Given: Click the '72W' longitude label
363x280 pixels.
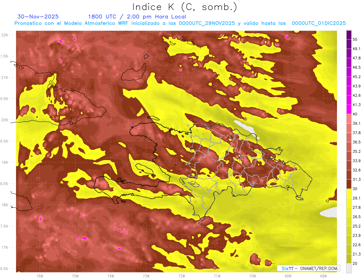Looking at the screenshot, I should pos(181,276).
